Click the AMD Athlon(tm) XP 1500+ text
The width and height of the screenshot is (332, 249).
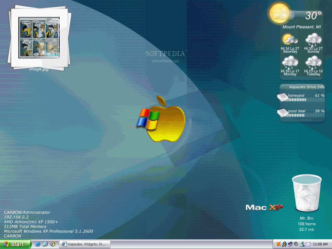click(x=31, y=222)
